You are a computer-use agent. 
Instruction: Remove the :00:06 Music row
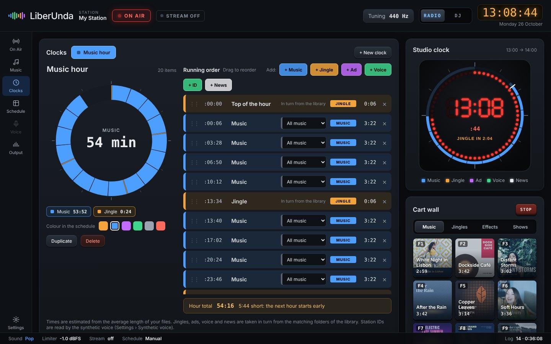(385, 123)
